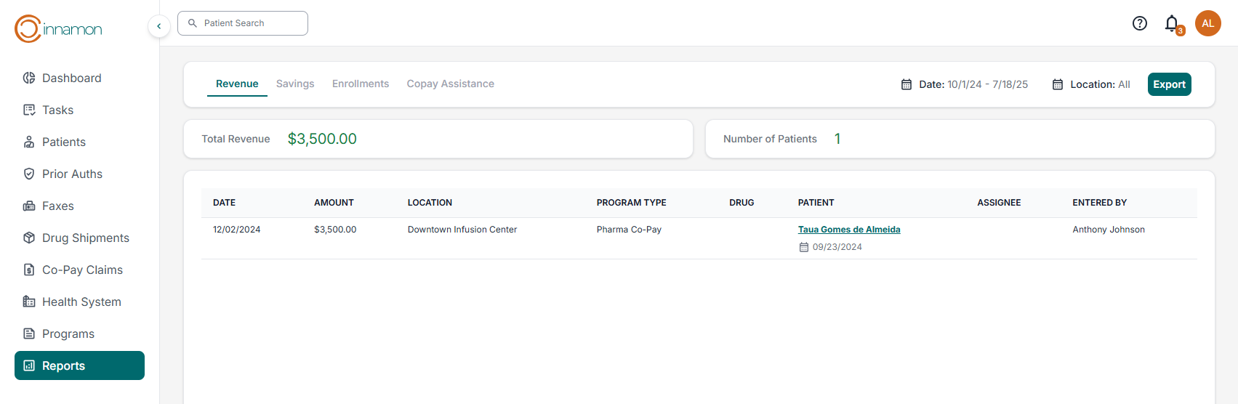Click the Faxes machine icon
Image resolution: width=1238 pixels, height=404 pixels.
pos(29,206)
